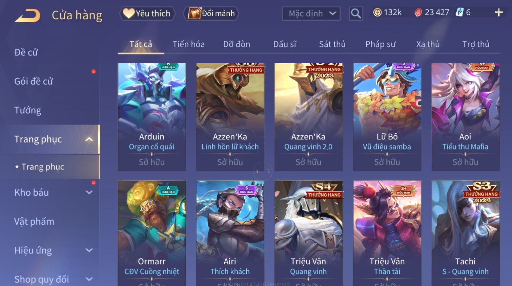Viewport: 512px width, 286px height.
Task: Switch to the Tiến hóa tab
Action: coord(188,44)
